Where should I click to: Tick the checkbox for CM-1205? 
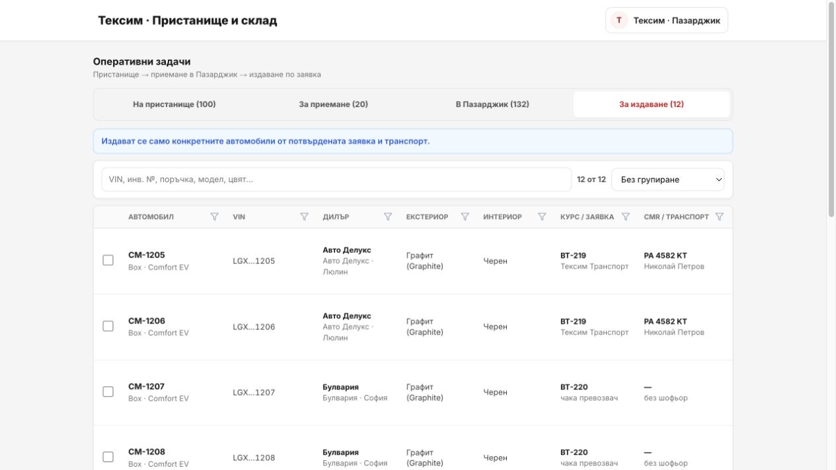[x=108, y=260]
